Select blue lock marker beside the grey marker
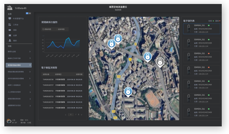Screen dimensions: 229x134 147,57
